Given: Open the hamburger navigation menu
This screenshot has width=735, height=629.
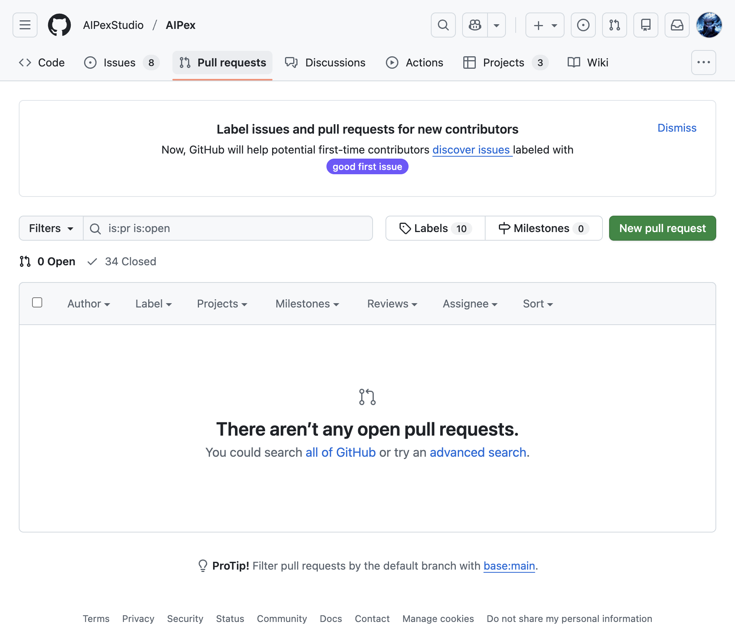Looking at the screenshot, I should (25, 25).
